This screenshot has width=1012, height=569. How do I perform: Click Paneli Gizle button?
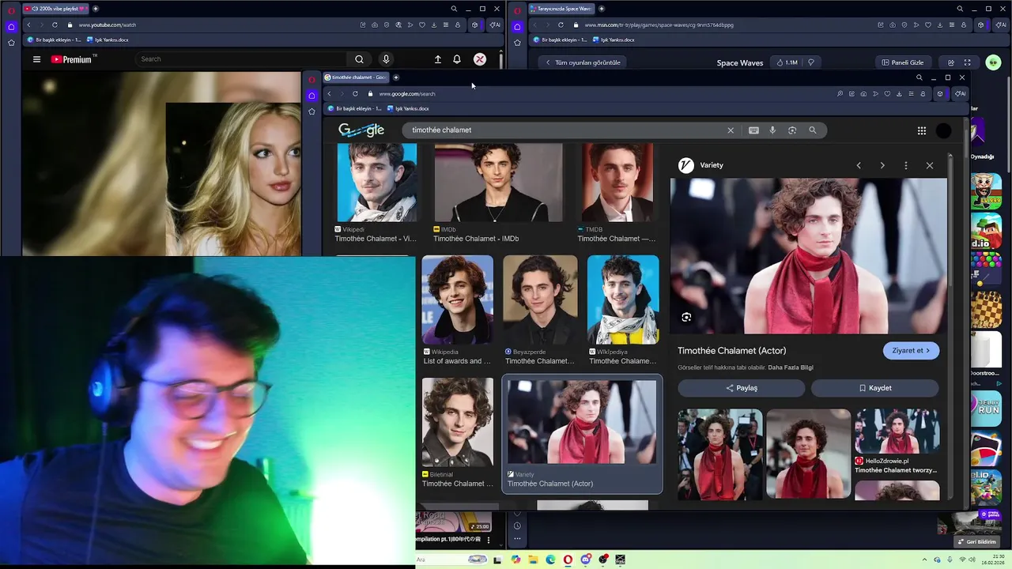[903, 62]
